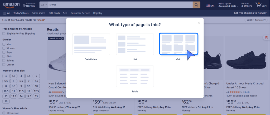Select the Detail view page type
The height and width of the screenshot is (115, 270).
tap(91, 44)
